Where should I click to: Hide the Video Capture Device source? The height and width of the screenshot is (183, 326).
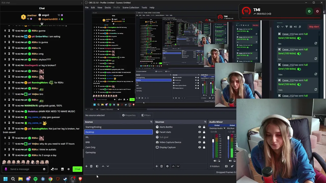point(200,142)
